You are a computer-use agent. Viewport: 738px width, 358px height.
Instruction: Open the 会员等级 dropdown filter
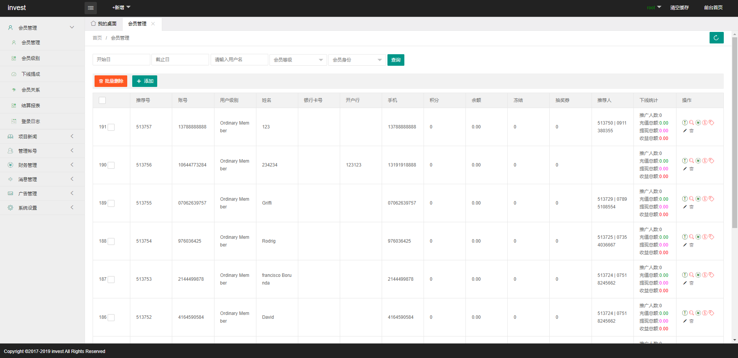[298, 60]
